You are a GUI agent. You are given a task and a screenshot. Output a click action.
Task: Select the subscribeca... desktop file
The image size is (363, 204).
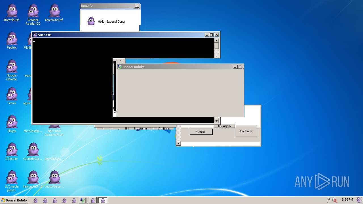coord(54,179)
